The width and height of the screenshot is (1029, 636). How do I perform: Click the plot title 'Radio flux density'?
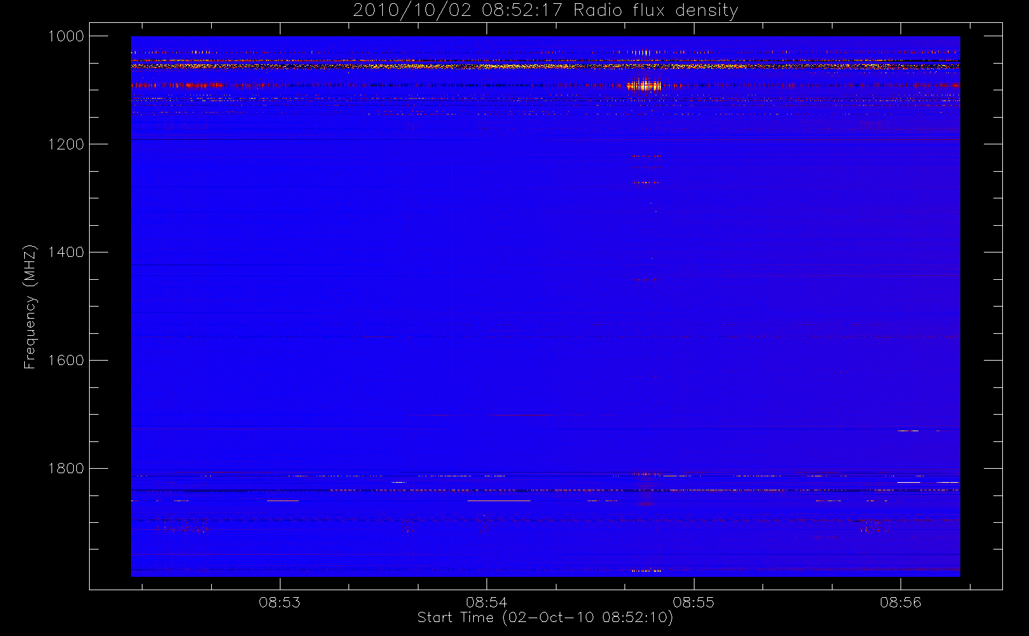click(656, 11)
